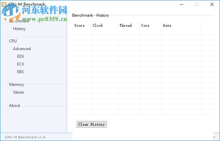This screenshot has height=141, width=220.
Task: Open the CPU section
Action: (x=13, y=41)
